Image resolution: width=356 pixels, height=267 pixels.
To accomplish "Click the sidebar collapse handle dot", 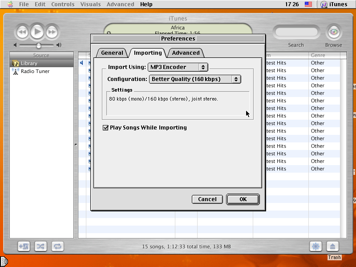I will pos(76,145).
